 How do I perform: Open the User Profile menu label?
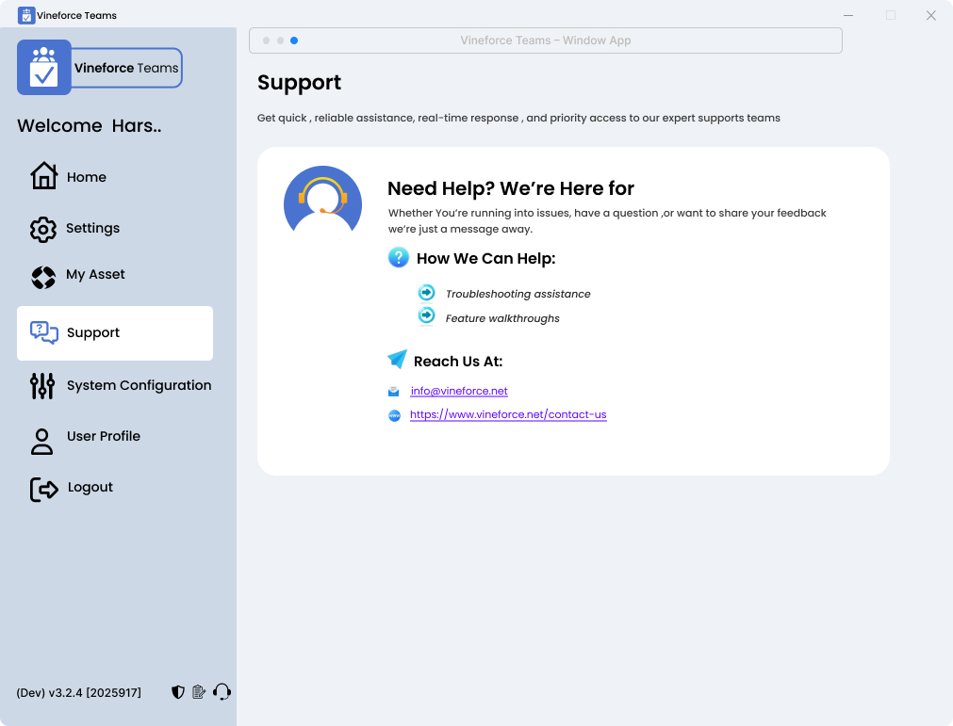104,436
